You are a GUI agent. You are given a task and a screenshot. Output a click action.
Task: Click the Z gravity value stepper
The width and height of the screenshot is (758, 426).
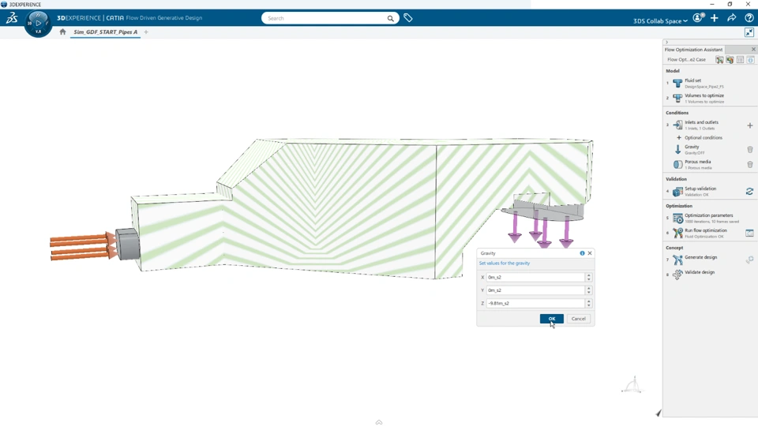tap(588, 303)
